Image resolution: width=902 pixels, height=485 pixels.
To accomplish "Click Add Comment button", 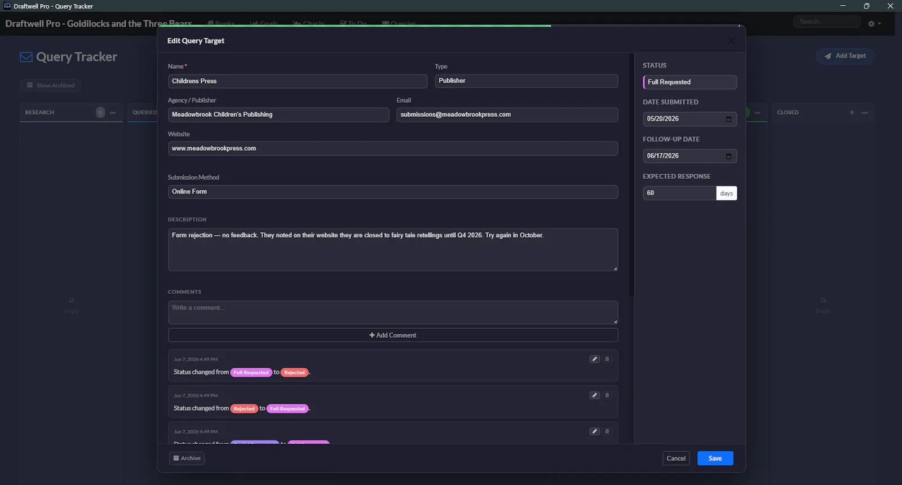I will 392,335.
